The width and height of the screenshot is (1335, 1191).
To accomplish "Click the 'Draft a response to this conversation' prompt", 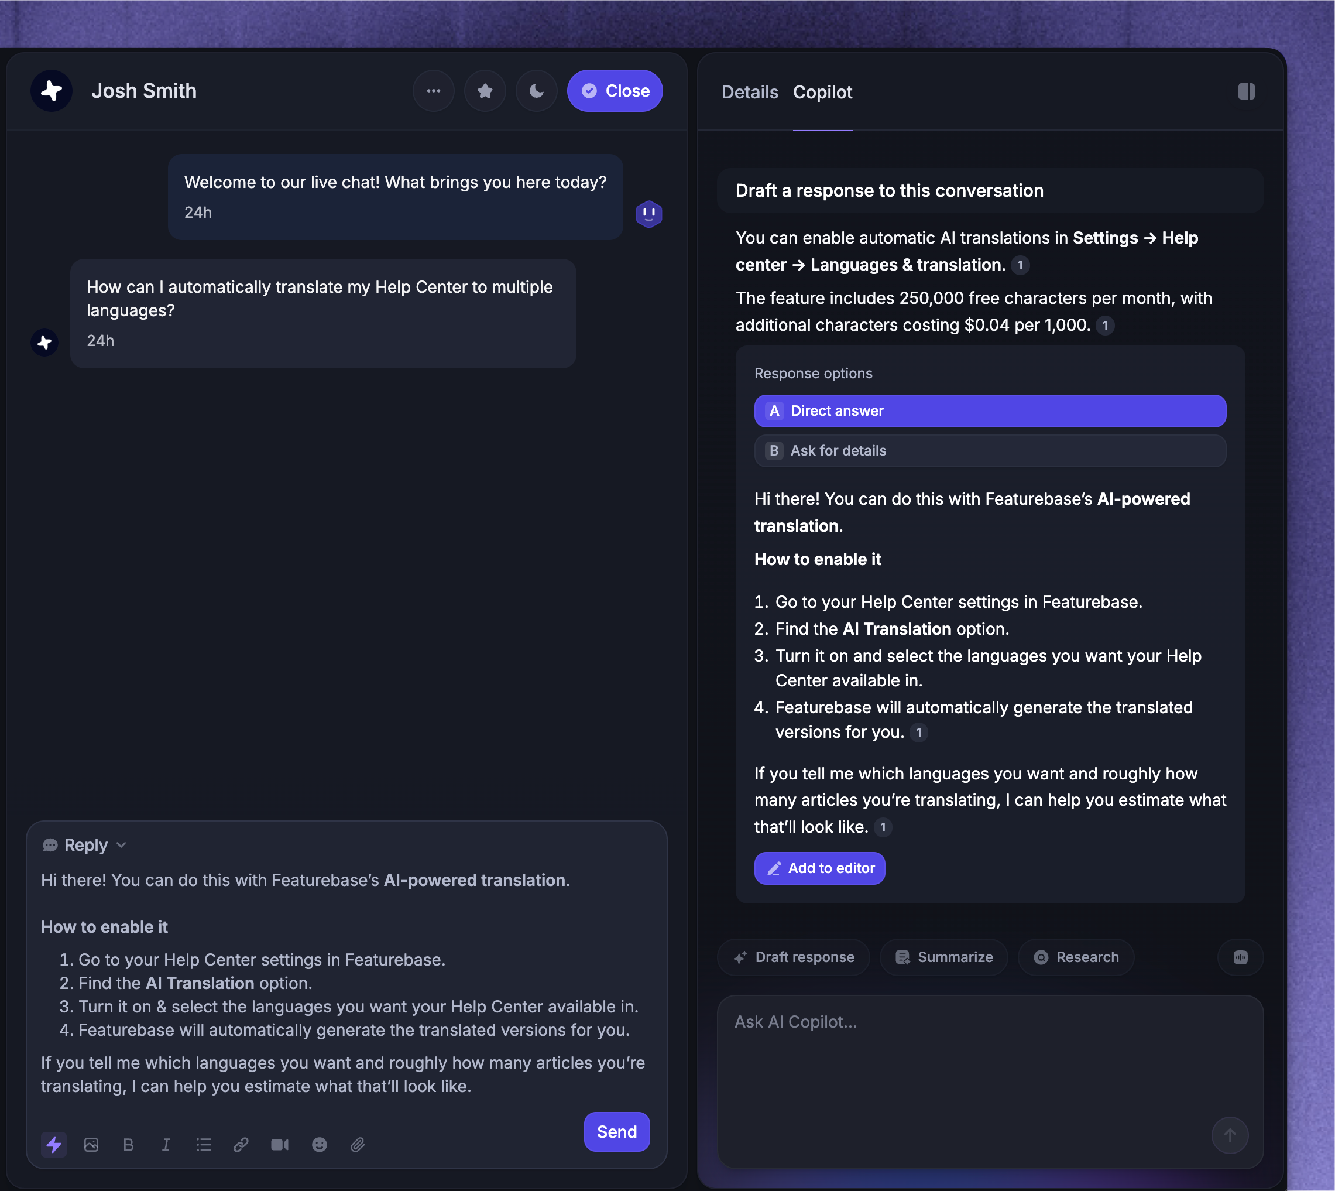I will pos(990,190).
